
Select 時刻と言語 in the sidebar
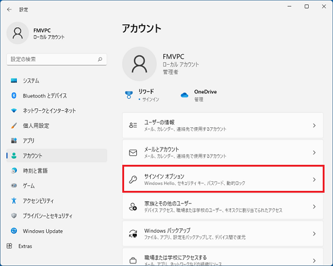point(57,170)
